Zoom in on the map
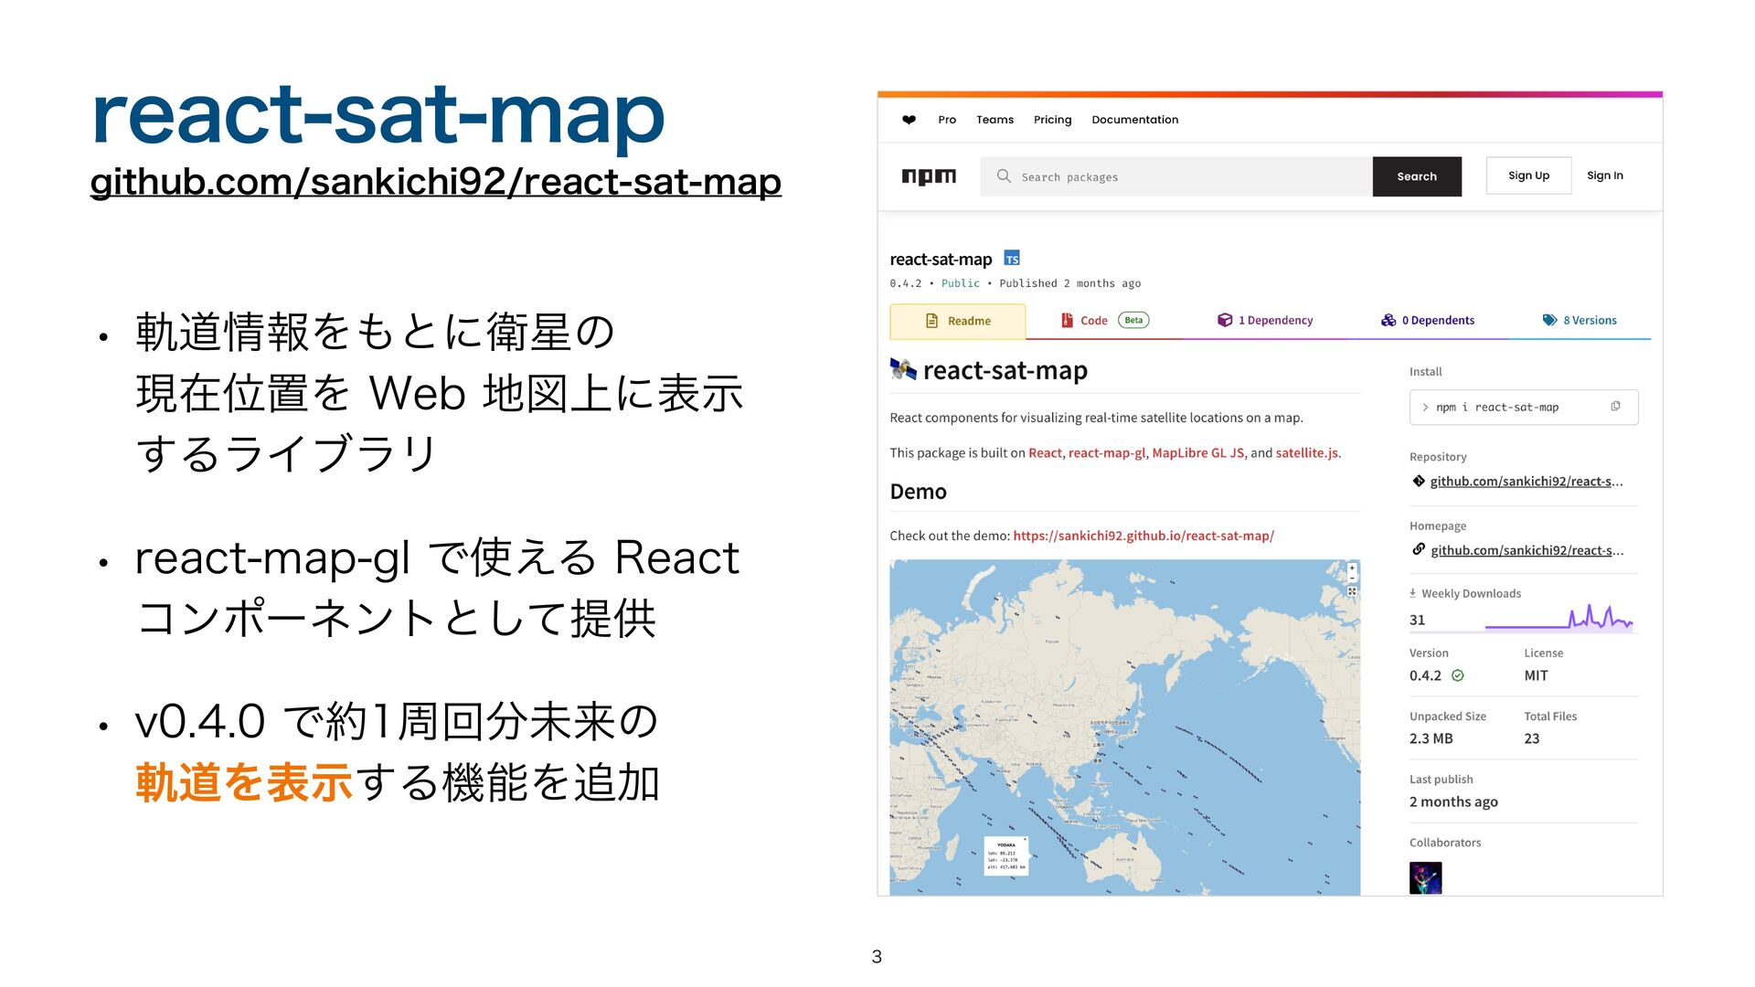Image resolution: width=1755 pixels, height=987 pixels. [x=1352, y=568]
